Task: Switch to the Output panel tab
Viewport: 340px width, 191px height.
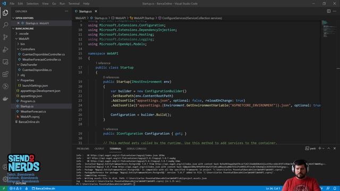Action: [99, 149]
